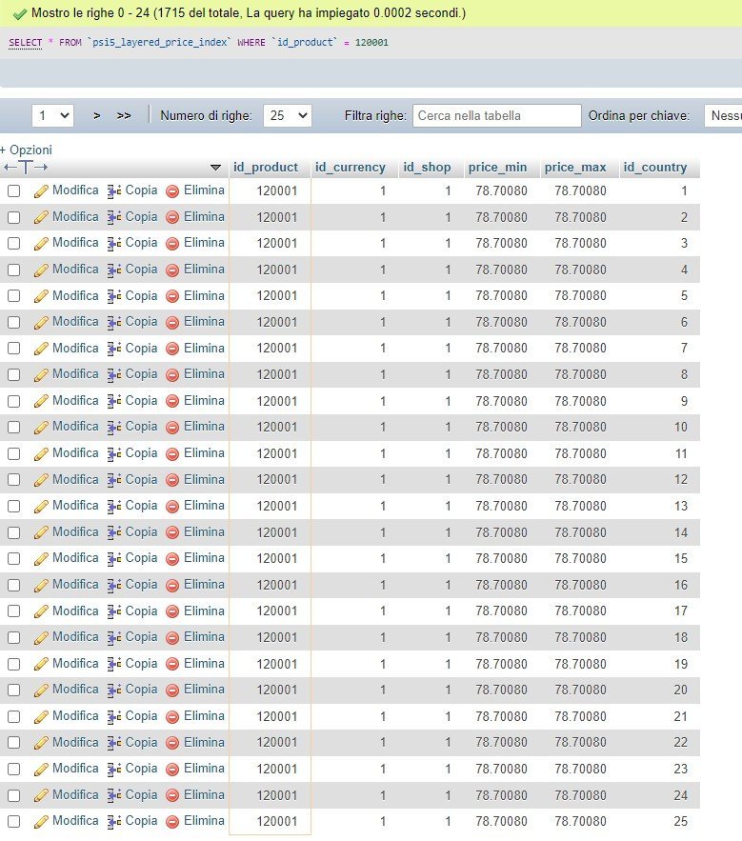Screen dimensions: 742x841
Task: Focus the Cerca nella tabella filter field
Action: point(496,115)
